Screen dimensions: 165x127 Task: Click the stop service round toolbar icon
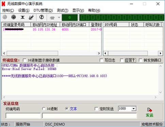click(x=14, y=17)
